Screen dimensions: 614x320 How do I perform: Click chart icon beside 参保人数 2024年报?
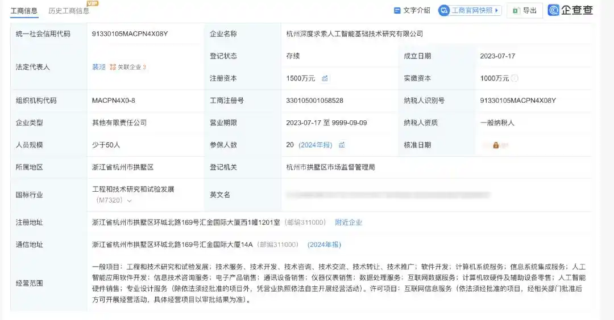342,145
